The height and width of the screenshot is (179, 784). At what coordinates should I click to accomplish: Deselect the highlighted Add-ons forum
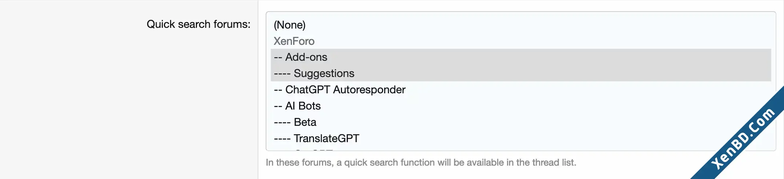click(520, 57)
